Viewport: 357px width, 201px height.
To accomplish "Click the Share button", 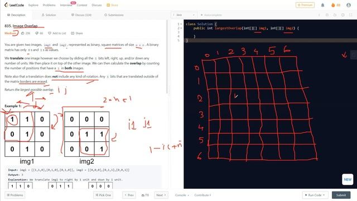I will (x=77, y=33).
